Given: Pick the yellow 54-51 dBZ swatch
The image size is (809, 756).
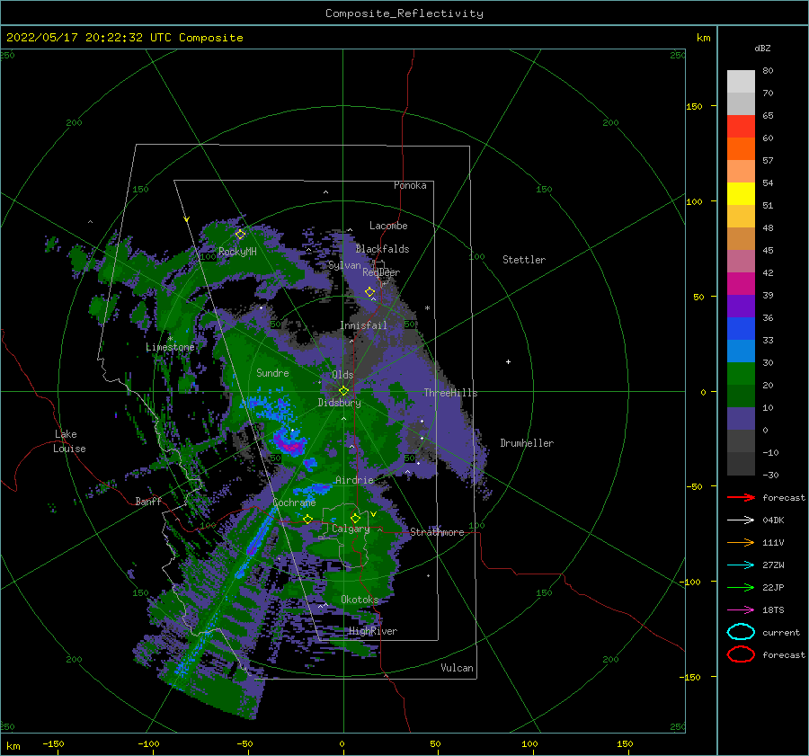Looking at the screenshot, I should (x=741, y=194).
